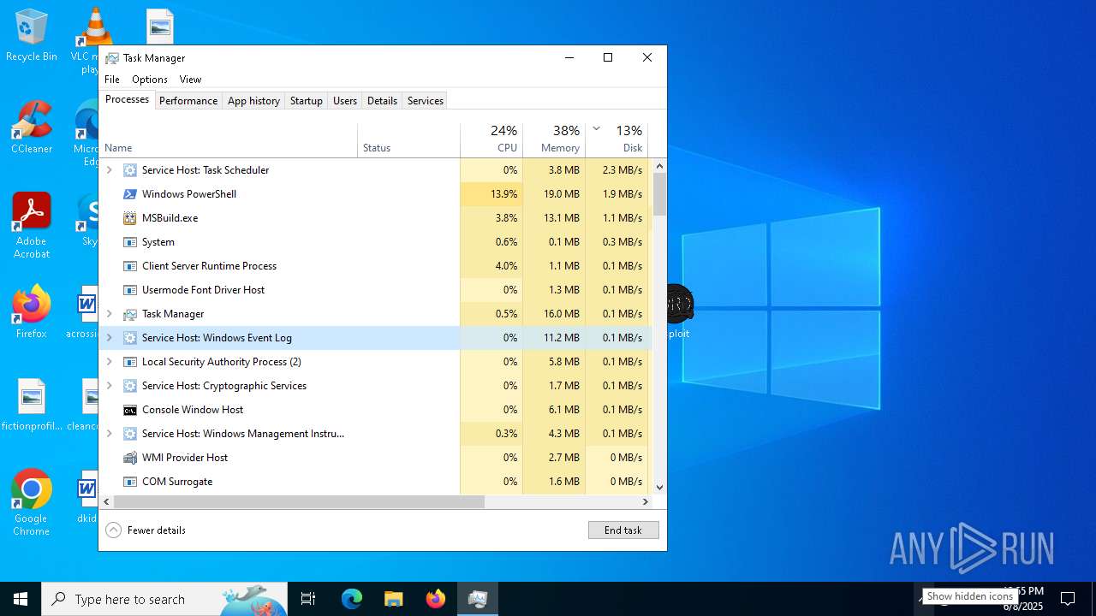
Task: Click the scroll right arrow
Action: pyautogui.click(x=646, y=502)
